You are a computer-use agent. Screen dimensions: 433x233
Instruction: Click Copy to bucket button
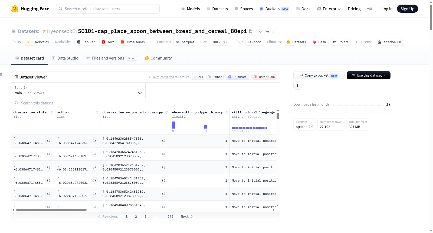[x=319, y=75]
